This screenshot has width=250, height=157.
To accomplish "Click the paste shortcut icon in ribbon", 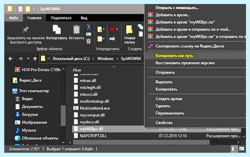I will point(88,41).
